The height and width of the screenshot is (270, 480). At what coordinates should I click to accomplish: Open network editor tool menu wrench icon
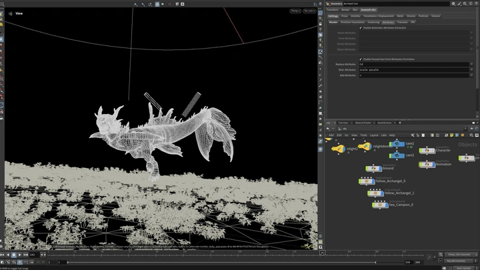[x=413, y=135]
